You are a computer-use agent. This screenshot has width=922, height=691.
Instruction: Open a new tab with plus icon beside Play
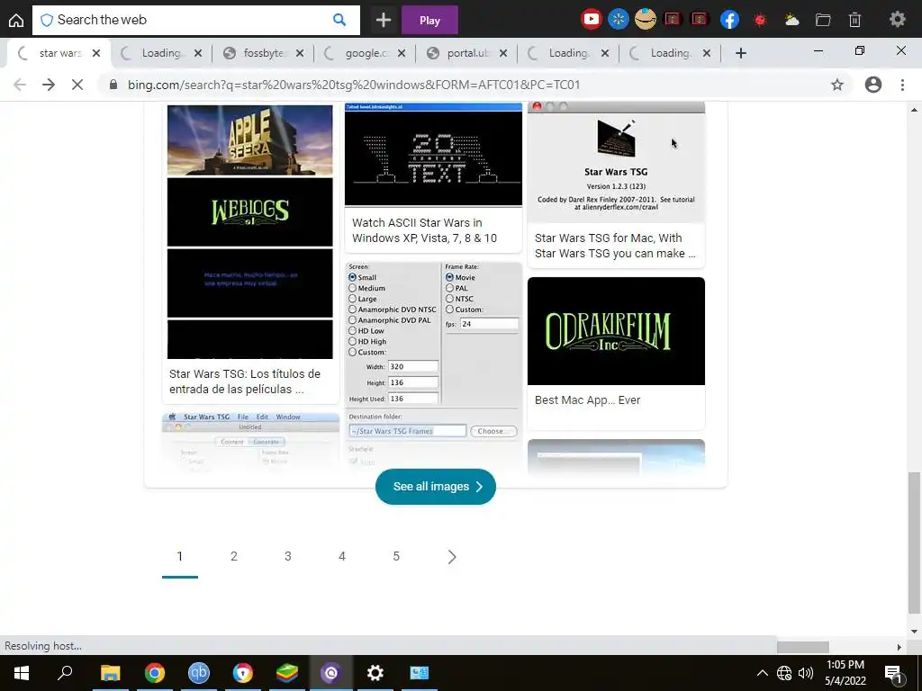pos(384,20)
